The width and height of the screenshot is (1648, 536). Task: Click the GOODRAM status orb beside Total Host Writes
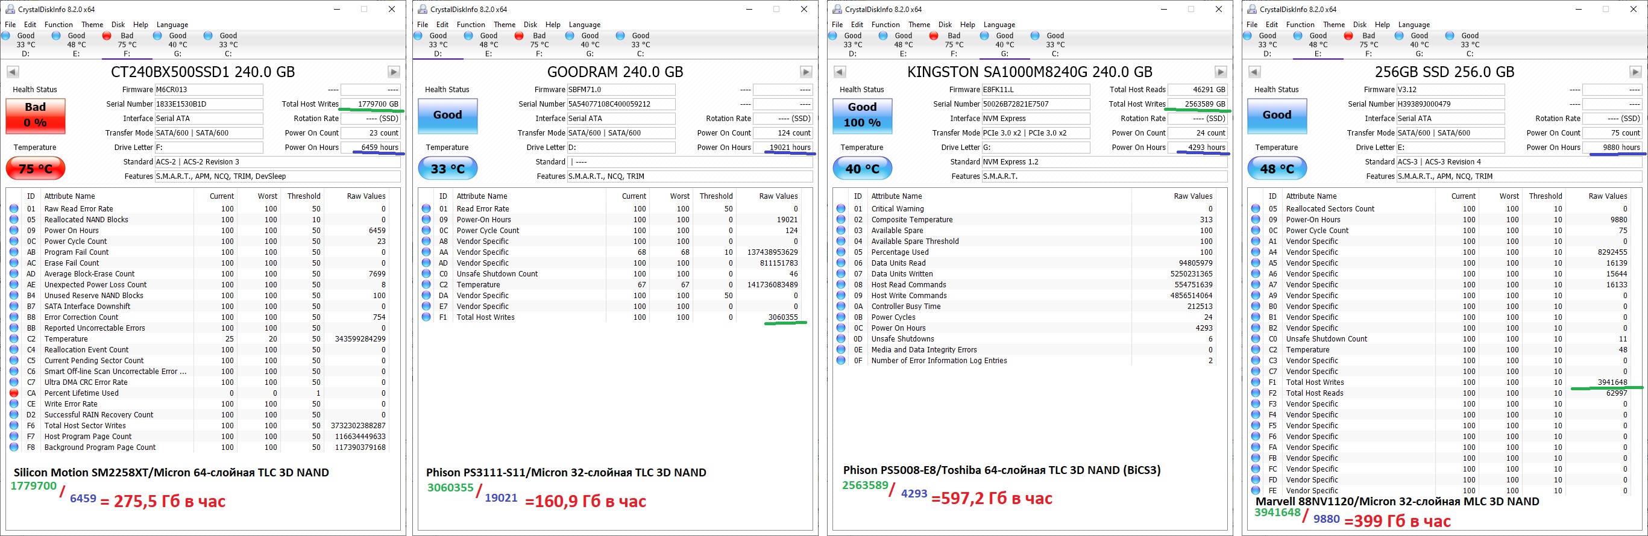click(x=426, y=317)
